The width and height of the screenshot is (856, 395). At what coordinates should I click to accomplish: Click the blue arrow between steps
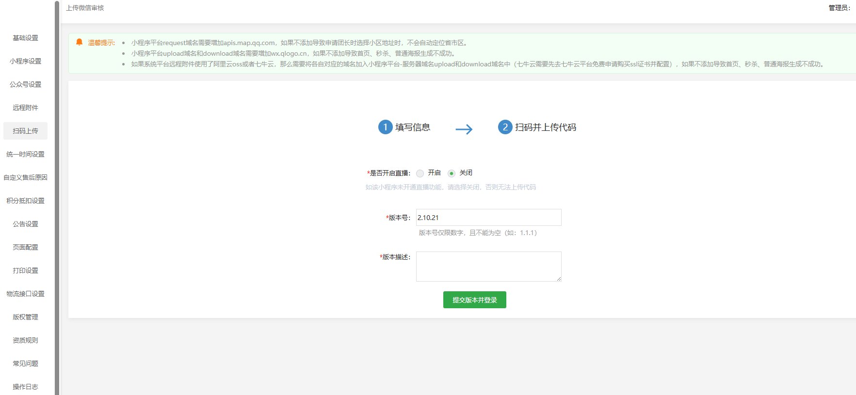464,129
